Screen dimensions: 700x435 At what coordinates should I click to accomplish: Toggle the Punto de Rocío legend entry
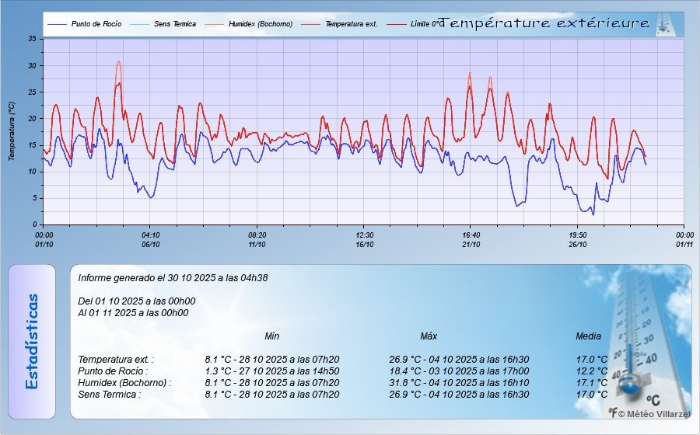(85, 24)
